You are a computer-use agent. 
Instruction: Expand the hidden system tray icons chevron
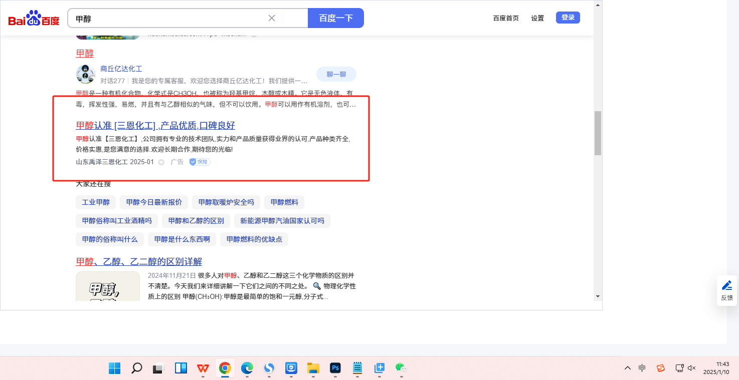(628, 368)
